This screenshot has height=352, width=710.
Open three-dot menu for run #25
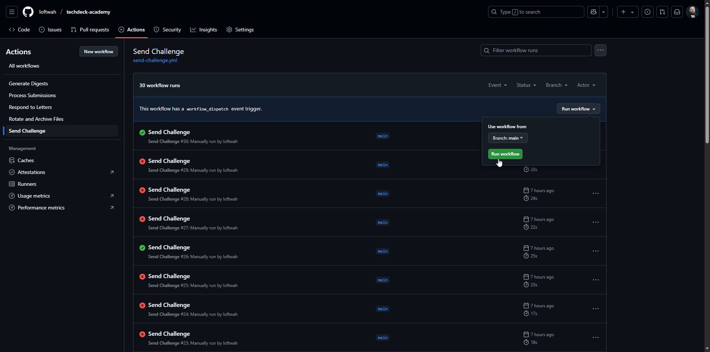coord(596,280)
